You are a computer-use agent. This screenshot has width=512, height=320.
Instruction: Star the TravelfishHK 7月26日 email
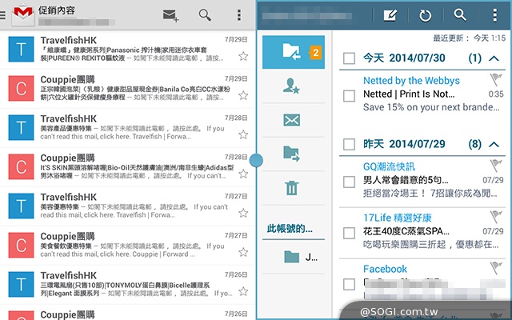pos(243,291)
